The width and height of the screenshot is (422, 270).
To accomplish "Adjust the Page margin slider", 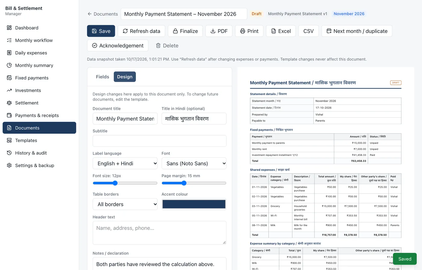I will [x=194, y=183].
